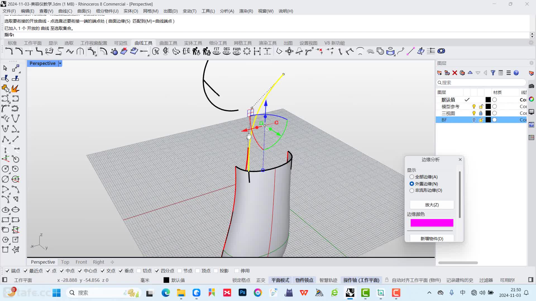Click the 放大(Z) button in edge analysis
The width and height of the screenshot is (536, 301).
point(432,205)
